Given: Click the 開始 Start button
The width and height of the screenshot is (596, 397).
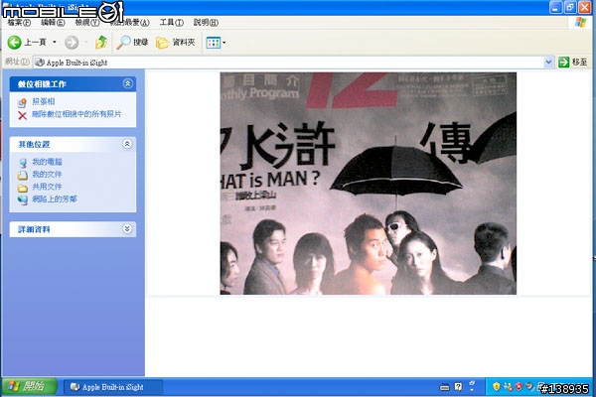Looking at the screenshot, I should pyautogui.click(x=29, y=387).
